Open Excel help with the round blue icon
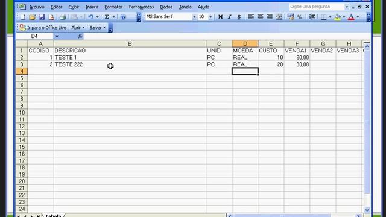The image size is (386, 217). 123,17
